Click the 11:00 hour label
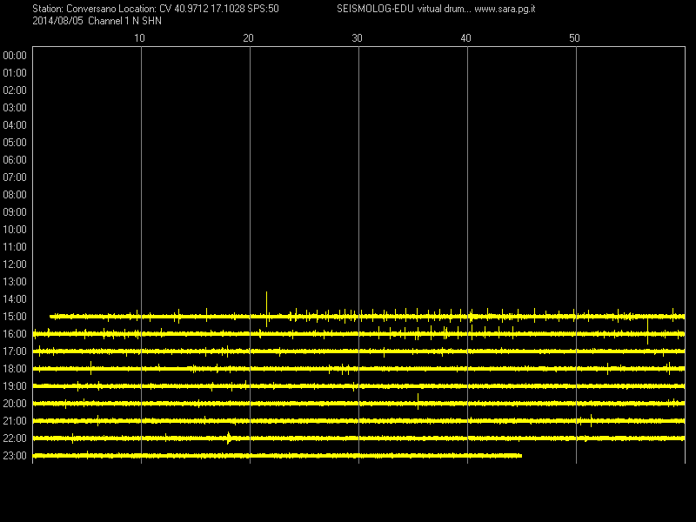The width and height of the screenshot is (696, 522). (x=15, y=247)
